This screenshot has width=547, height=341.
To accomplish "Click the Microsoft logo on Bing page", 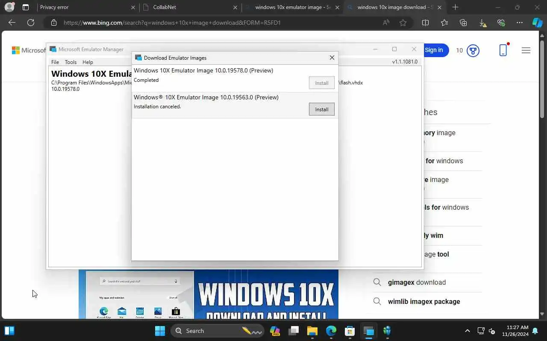I will tap(28, 50).
